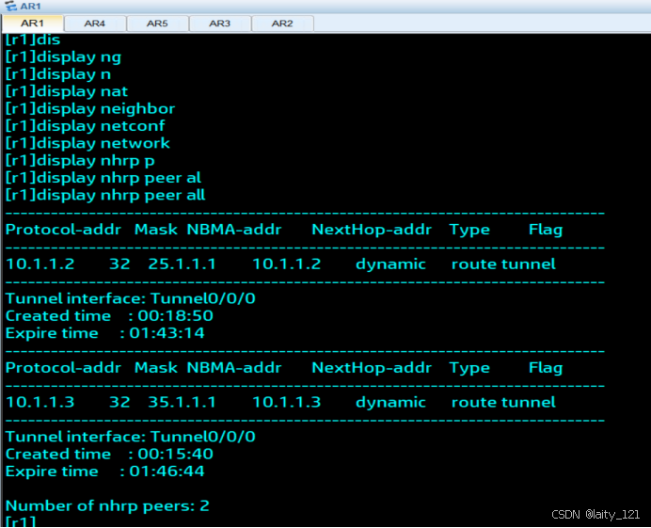This screenshot has height=528, width=651.
Task: Click 'dynamic' type in the 25.1.1.1 row
Action: coord(390,264)
